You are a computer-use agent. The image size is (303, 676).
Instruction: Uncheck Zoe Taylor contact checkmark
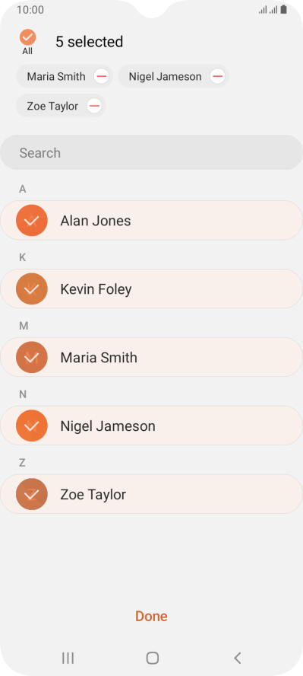[31, 495]
